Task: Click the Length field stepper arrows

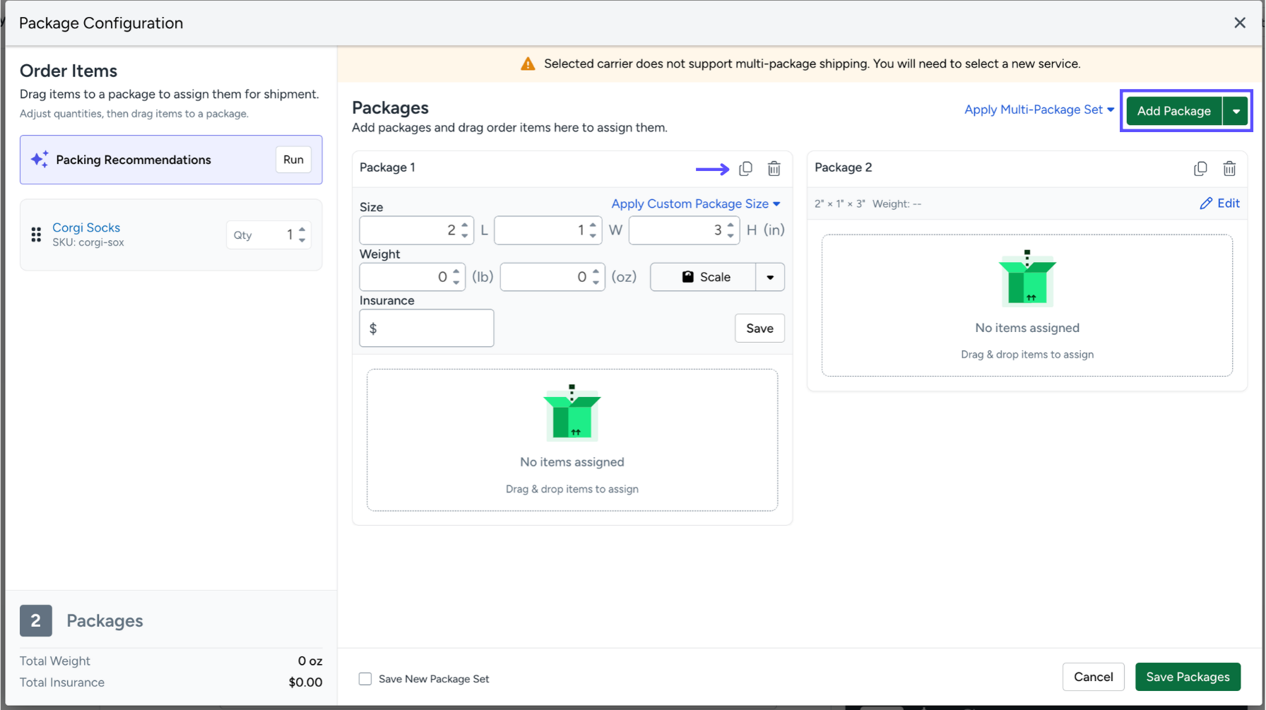Action: pyautogui.click(x=465, y=230)
